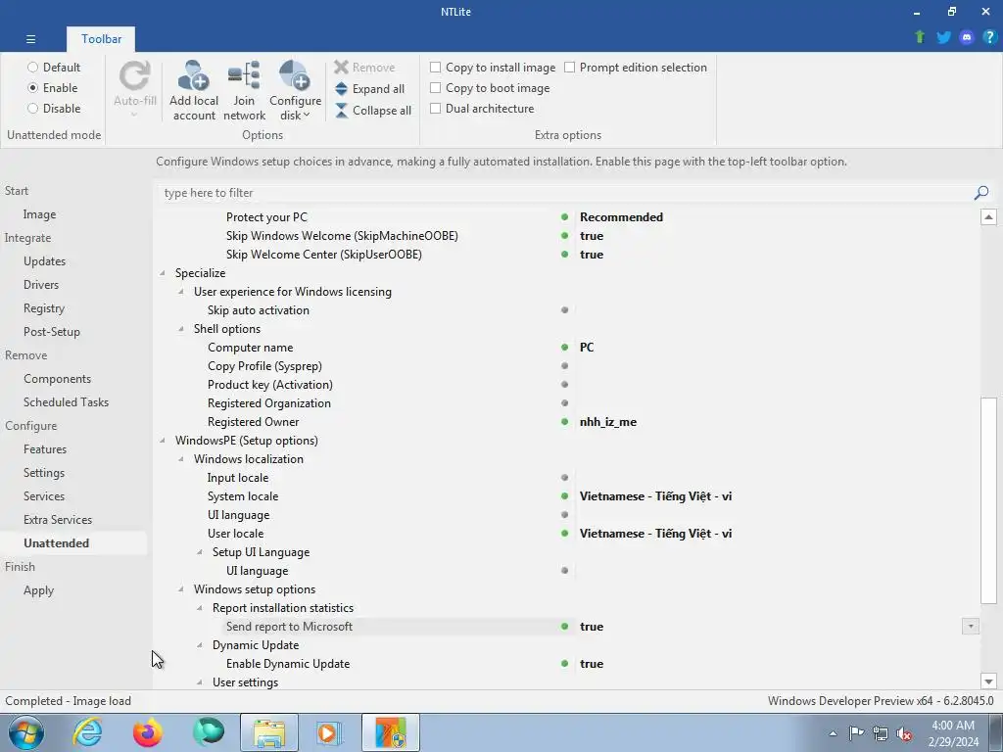Image resolution: width=1003 pixels, height=752 pixels.
Task: Go to the Registry page
Action: 43,308
